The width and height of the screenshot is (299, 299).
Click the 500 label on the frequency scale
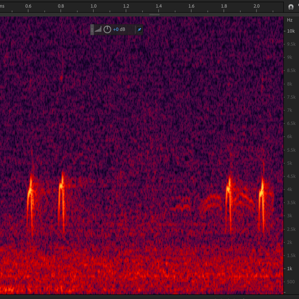pos(291,282)
